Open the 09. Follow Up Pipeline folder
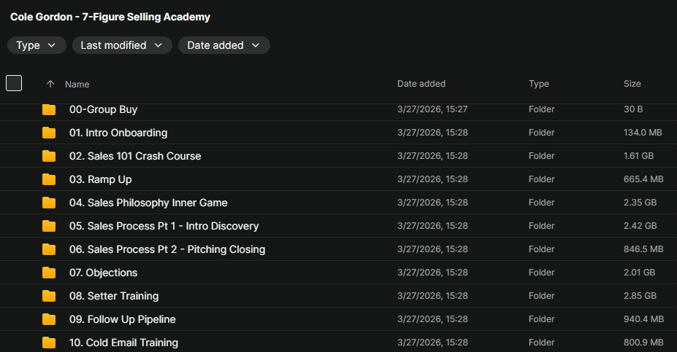677x352 pixels. pos(123,319)
